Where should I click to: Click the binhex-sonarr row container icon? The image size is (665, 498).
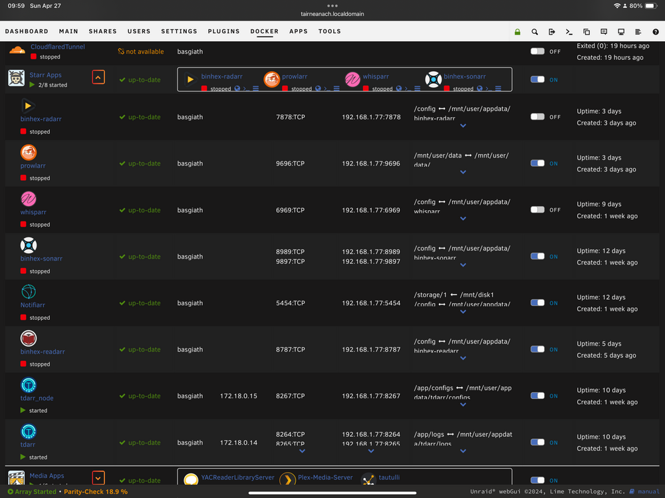29,245
